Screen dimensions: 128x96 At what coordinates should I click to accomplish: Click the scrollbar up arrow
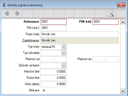tap(123, 22)
